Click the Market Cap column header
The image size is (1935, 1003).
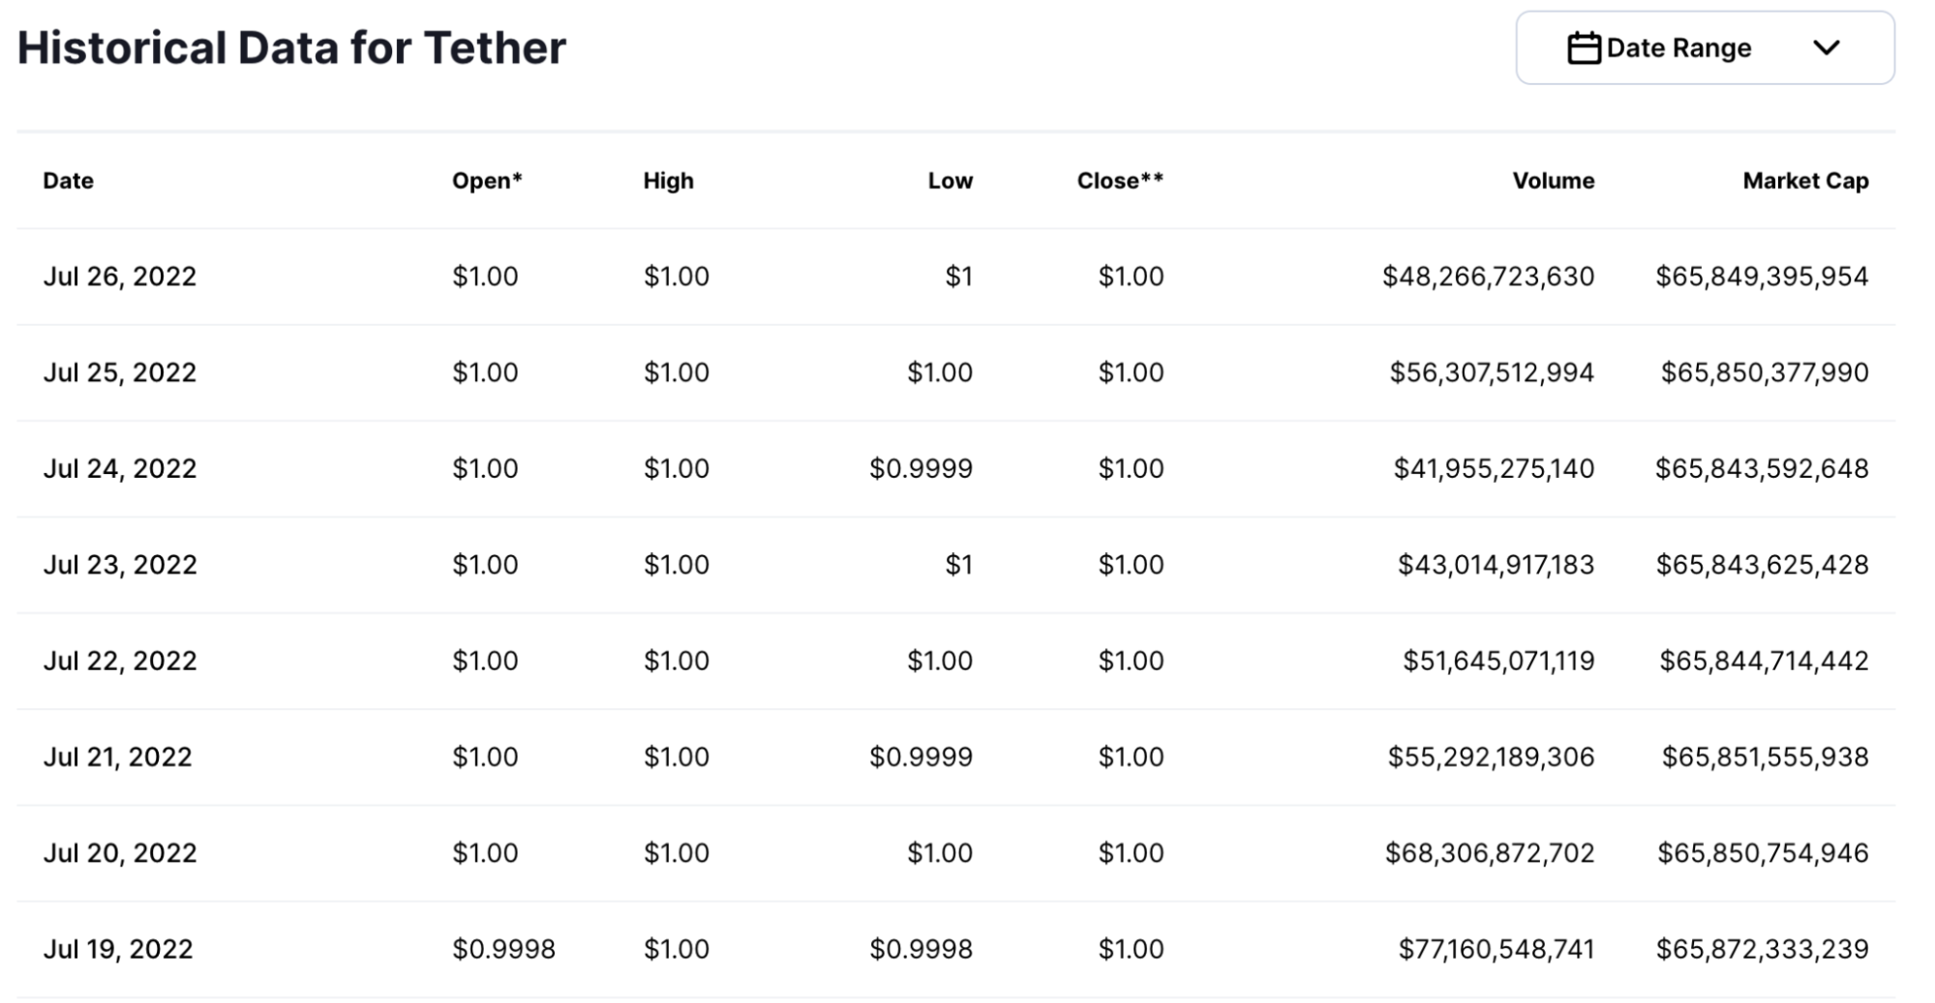tap(1805, 181)
